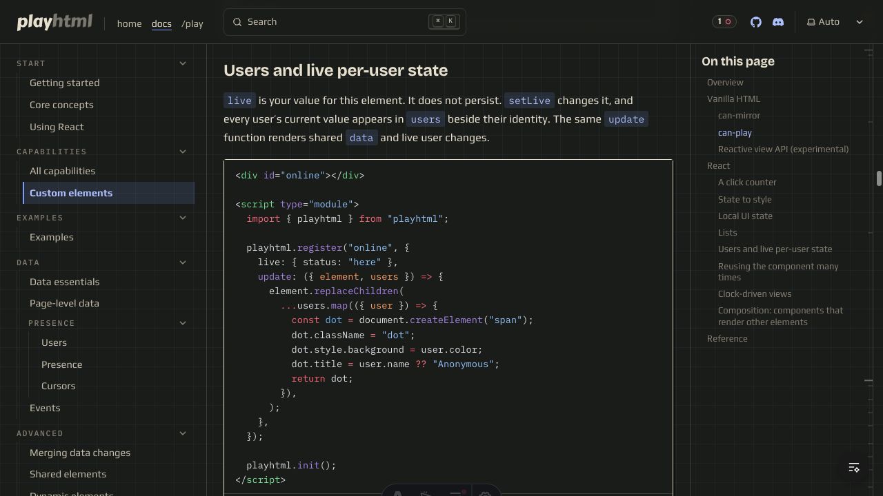Jump to Reusing the component many times
This screenshot has width=883, height=496.
click(x=778, y=271)
